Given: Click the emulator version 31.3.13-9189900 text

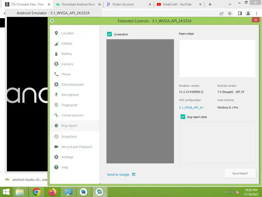Looking at the screenshot, I should coord(191,92).
